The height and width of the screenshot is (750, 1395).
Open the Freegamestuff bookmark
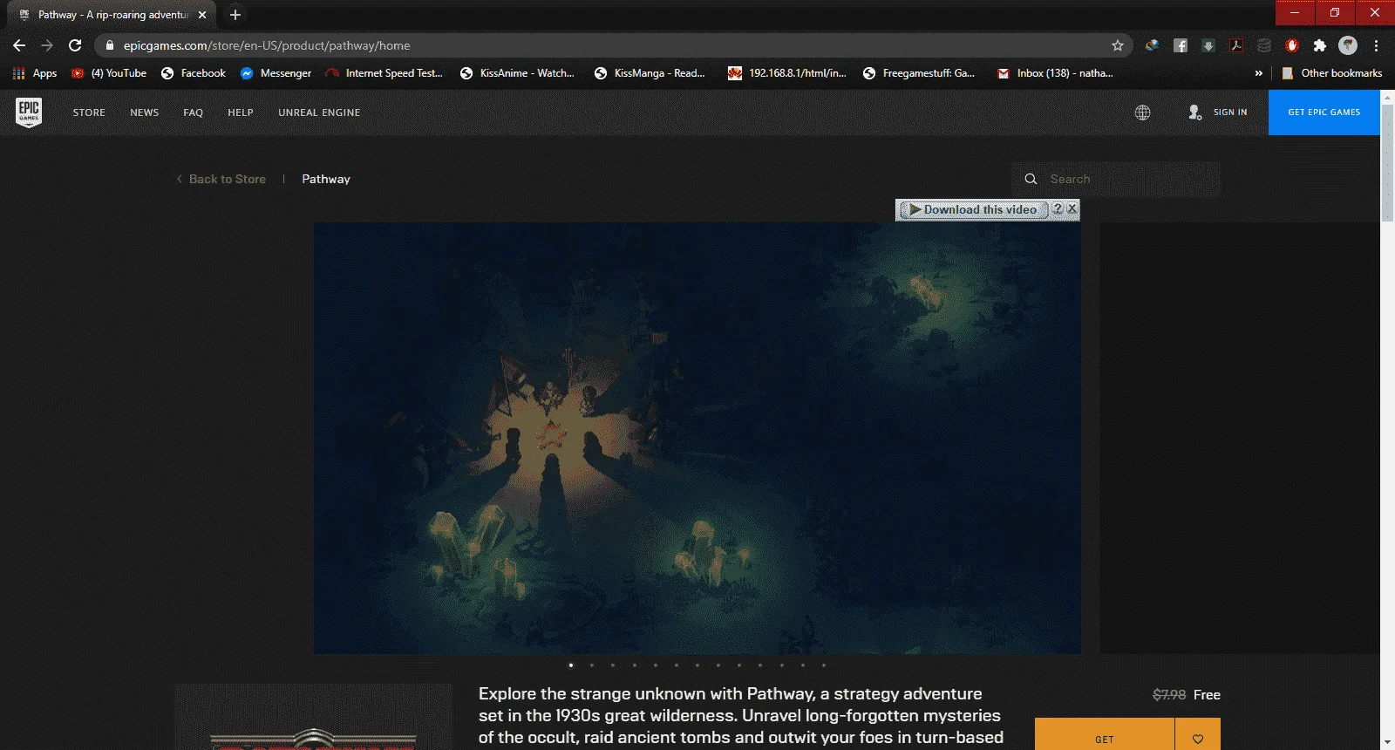coord(919,73)
